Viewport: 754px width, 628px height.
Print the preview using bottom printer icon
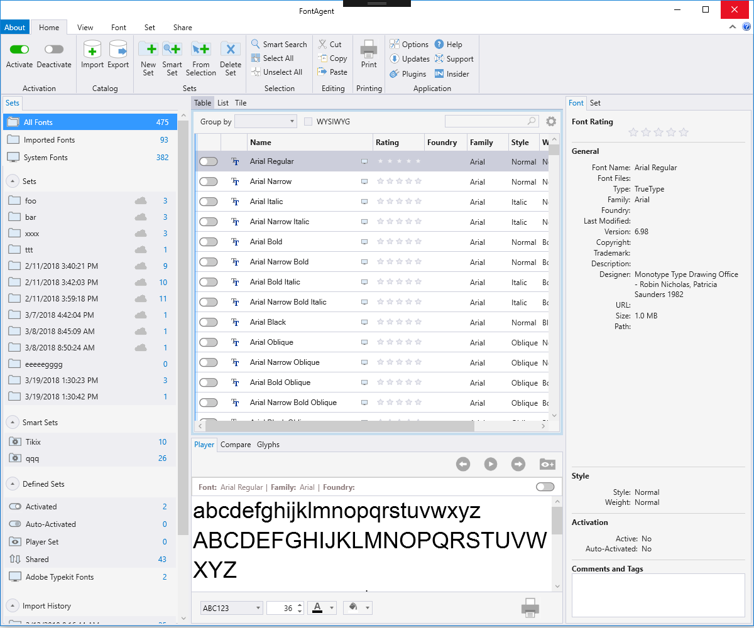tap(530, 607)
